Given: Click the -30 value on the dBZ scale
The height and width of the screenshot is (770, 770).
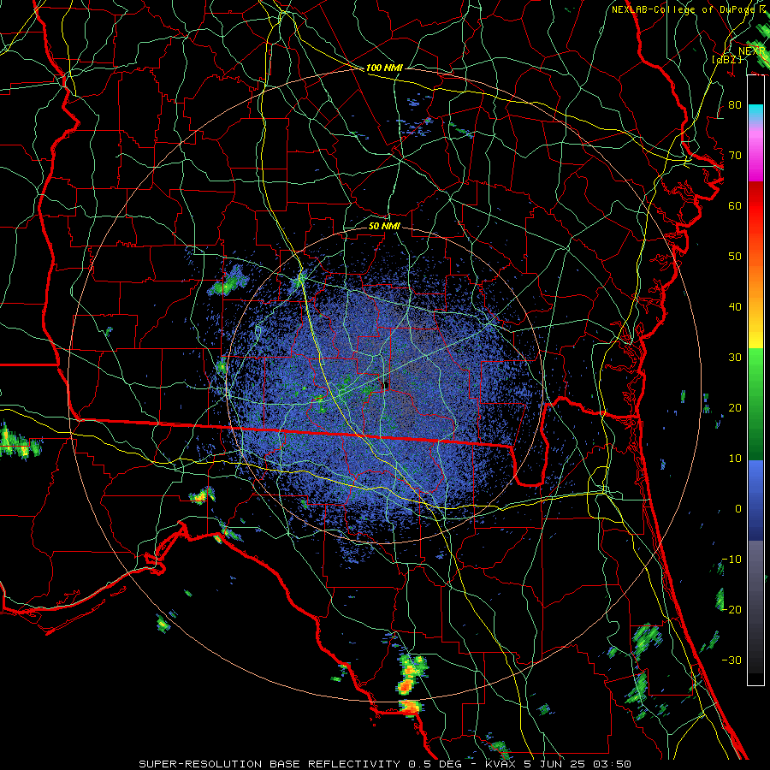Looking at the screenshot, I should click(x=731, y=660).
